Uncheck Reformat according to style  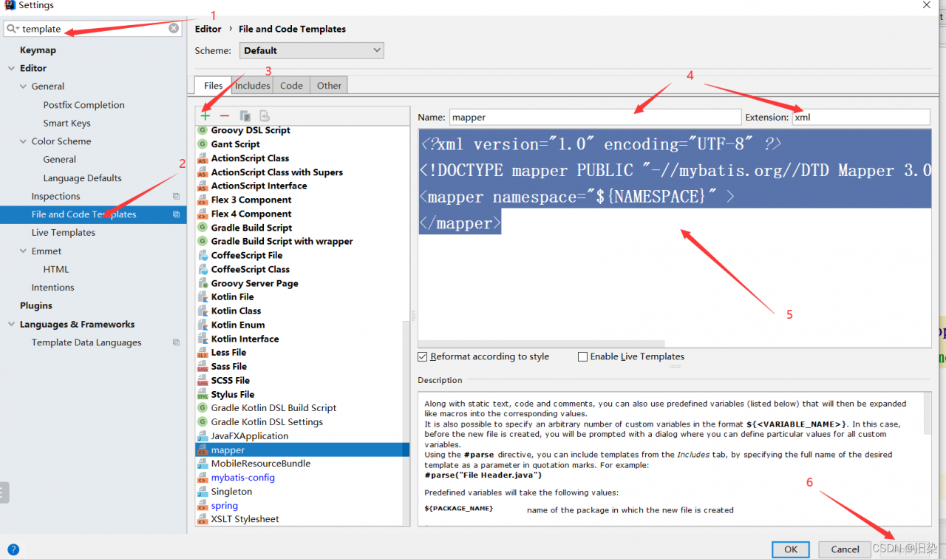423,356
